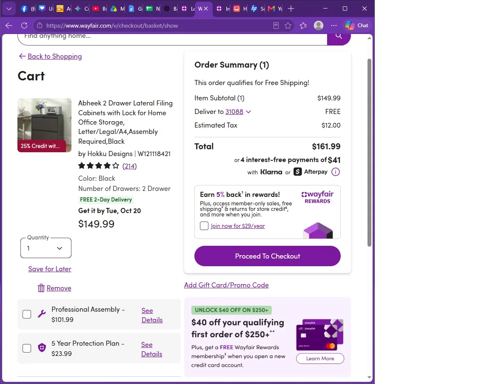Open browser settings and more menu
Viewport: 490px width, 384px height.
(334, 26)
